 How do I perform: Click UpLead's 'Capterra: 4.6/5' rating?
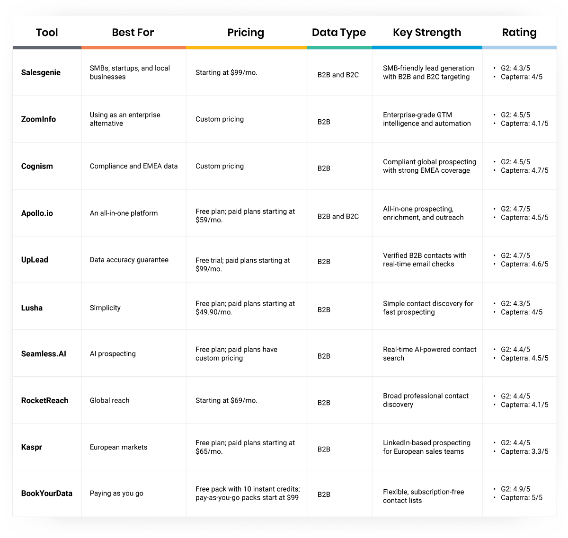pyautogui.click(x=524, y=264)
